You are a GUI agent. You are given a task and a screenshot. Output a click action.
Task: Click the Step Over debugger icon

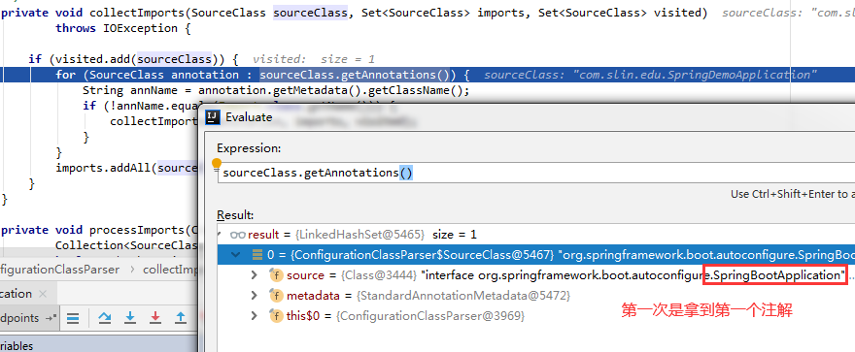coord(105,318)
